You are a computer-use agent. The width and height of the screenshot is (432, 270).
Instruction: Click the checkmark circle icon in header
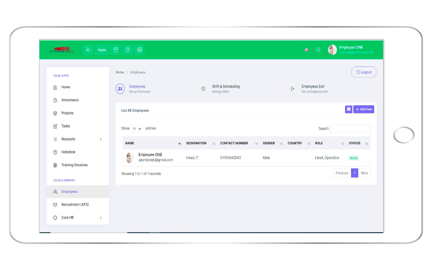[x=318, y=50]
